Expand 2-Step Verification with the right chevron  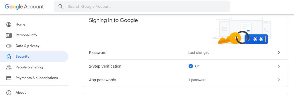click(279, 66)
